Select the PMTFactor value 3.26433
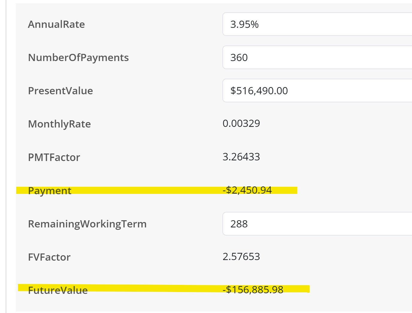 (x=241, y=157)
